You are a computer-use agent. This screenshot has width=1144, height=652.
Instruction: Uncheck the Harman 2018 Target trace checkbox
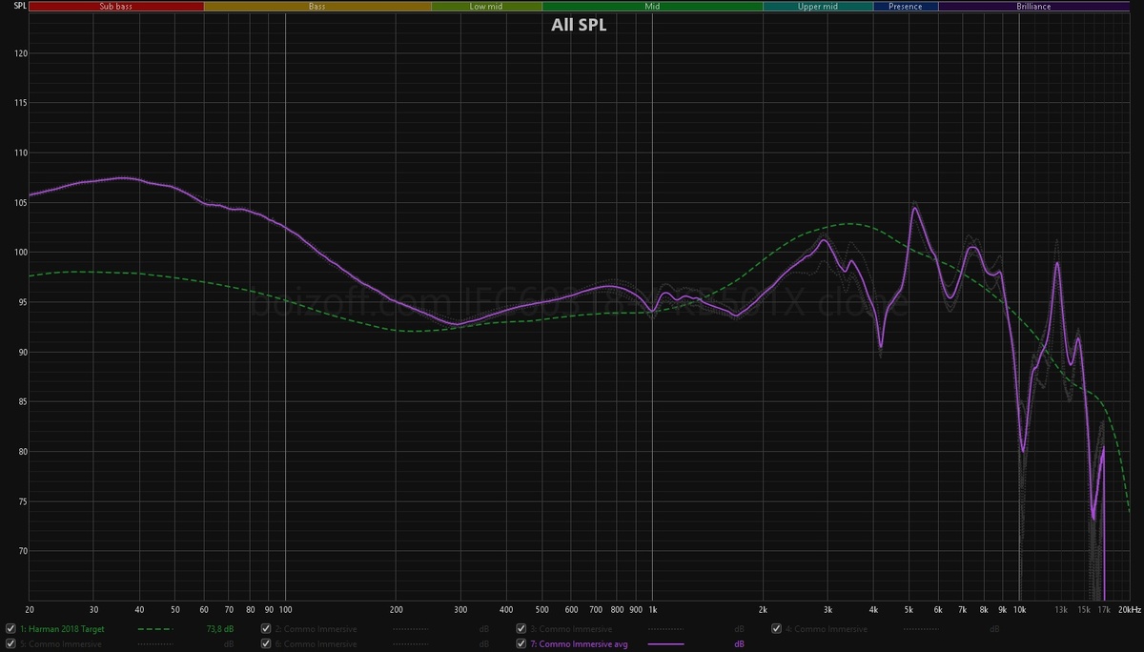[10, 629]
